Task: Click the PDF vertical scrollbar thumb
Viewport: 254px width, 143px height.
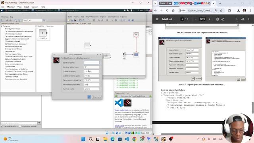Action: pyautogui.click(x=253, y=108)
